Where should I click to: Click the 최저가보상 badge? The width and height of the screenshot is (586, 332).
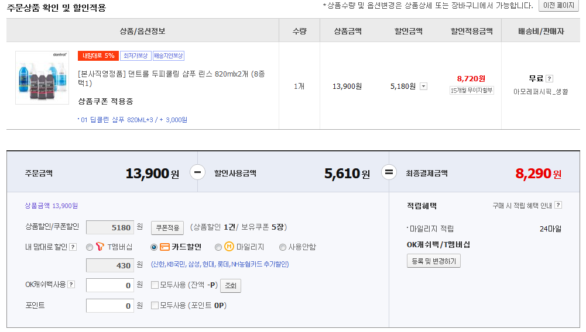(x=135, y=56)
